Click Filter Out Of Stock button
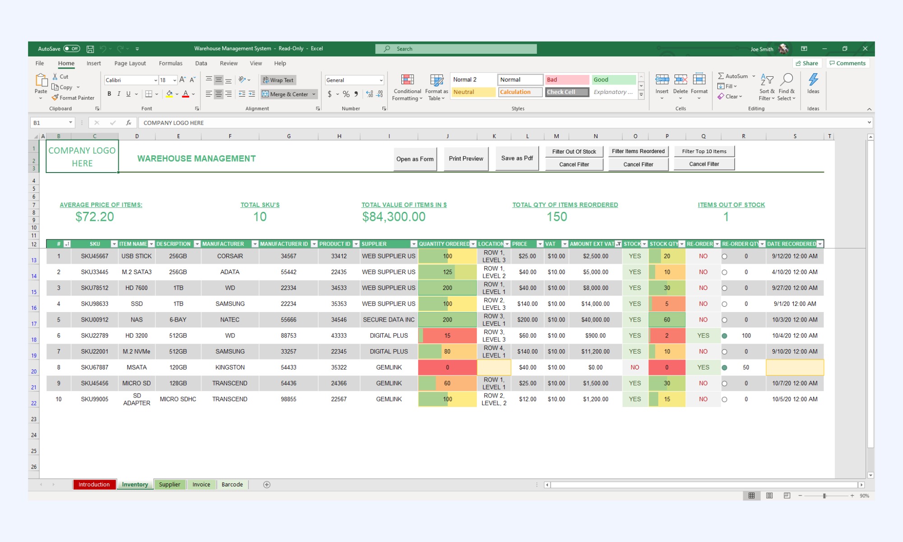 pyautogui.click(x=574, y=152)
